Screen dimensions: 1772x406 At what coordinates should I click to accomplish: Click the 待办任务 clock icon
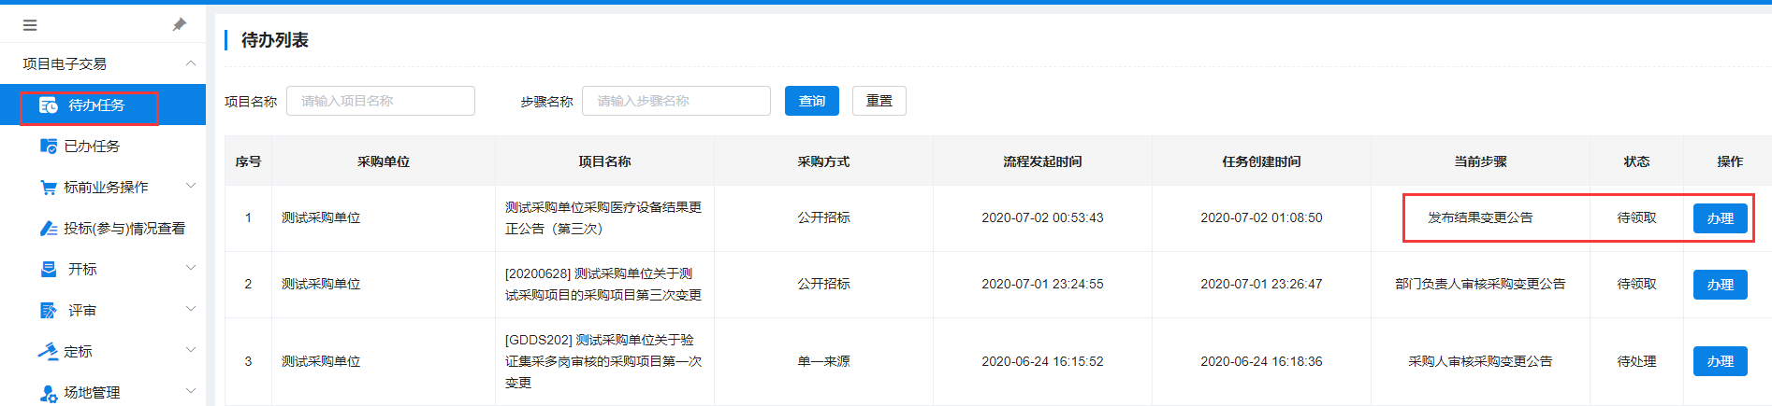pyautogui.click(x=49, y=105)
